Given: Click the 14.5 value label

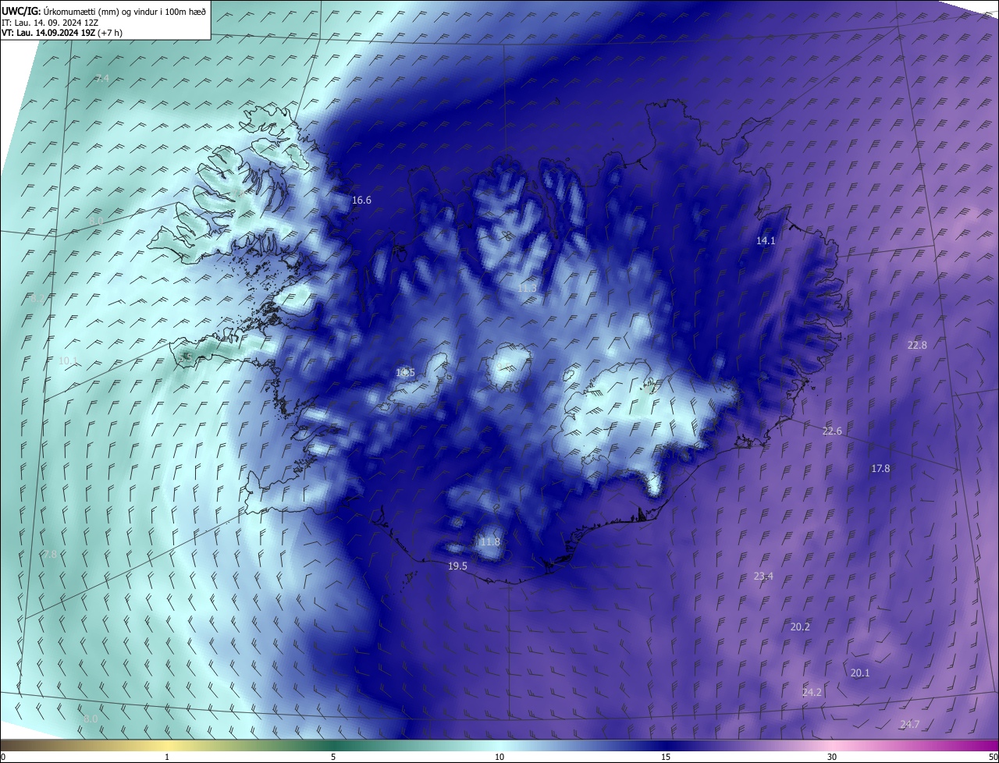Looking at the screenshot, I should coord(405,373).
